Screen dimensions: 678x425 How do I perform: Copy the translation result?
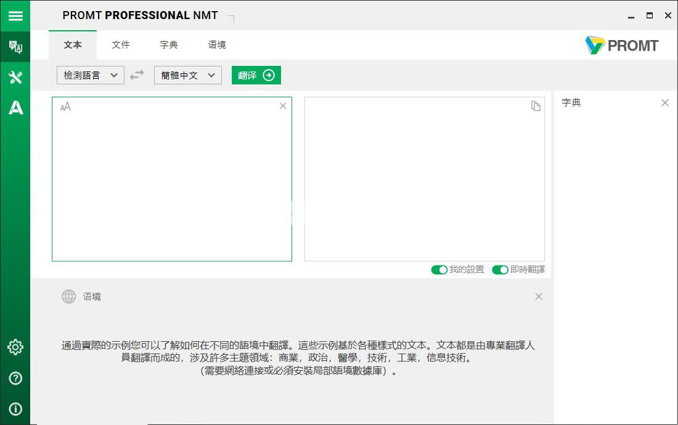coord(536,106)
